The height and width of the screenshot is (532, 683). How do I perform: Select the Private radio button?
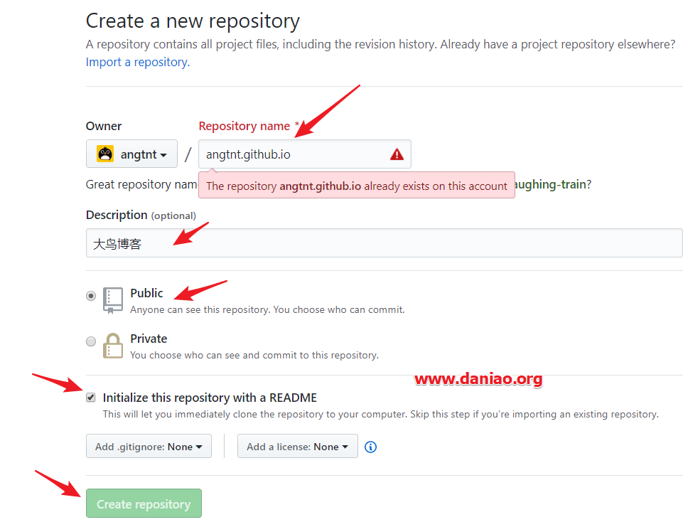90,341
